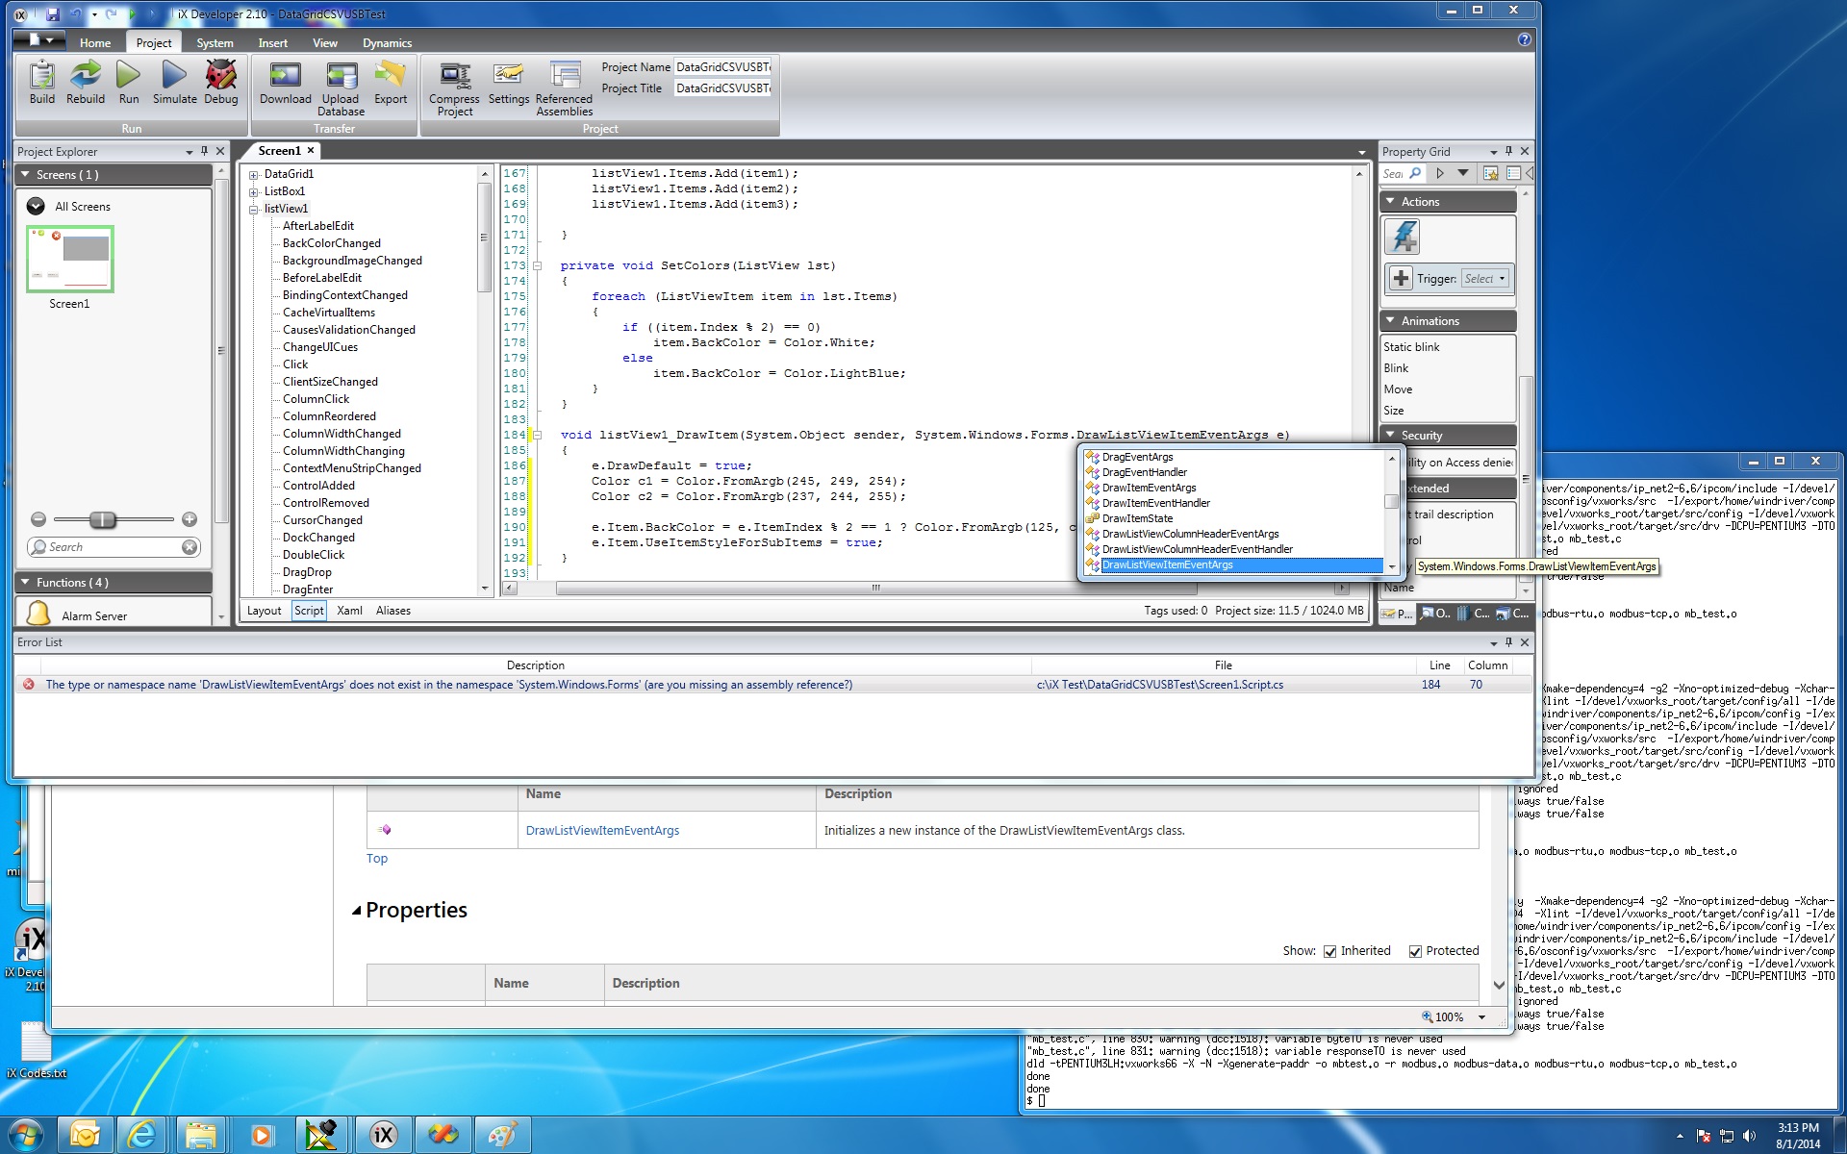Click the Export icon
The image size is (1847, 1154).
[391, 75]
